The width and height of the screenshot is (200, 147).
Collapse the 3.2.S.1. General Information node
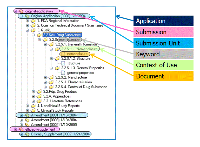click(45, 44)
